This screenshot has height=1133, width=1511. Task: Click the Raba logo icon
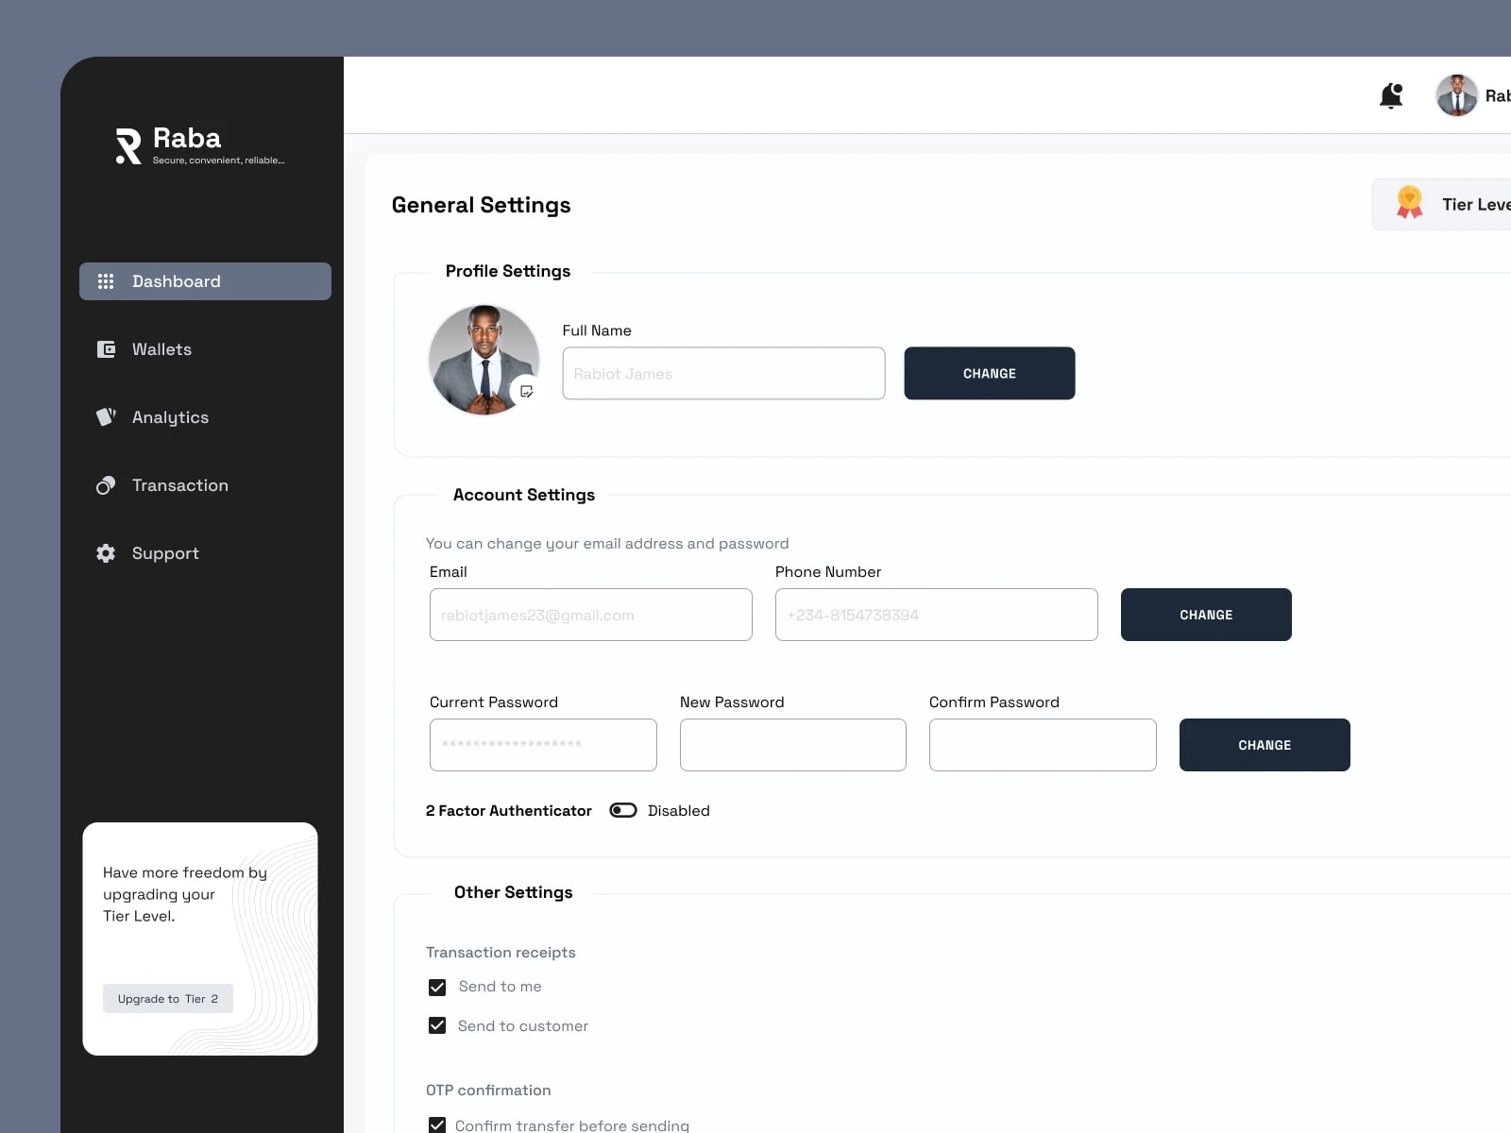click(128, 145)
